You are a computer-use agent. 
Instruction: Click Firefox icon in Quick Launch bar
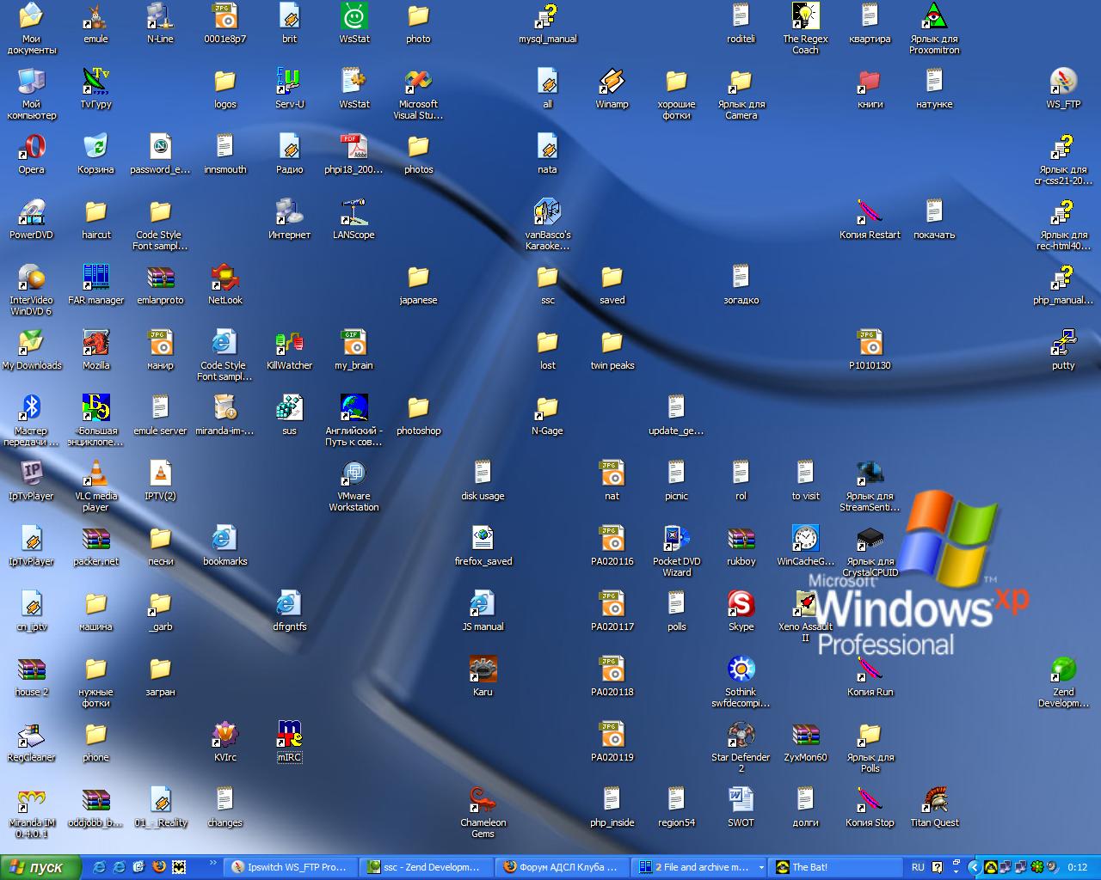(x=159, y=867)
